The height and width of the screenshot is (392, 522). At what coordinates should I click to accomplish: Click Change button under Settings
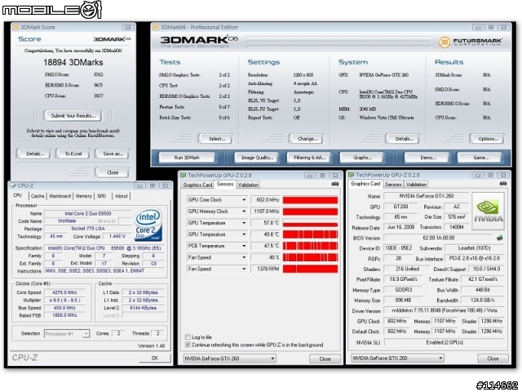307,139
